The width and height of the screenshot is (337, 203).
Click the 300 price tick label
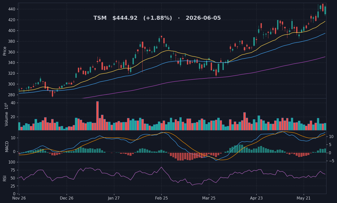coord(12,84)
